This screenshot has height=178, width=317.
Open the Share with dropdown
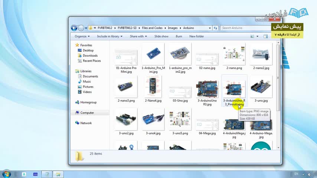coord(138,36)
